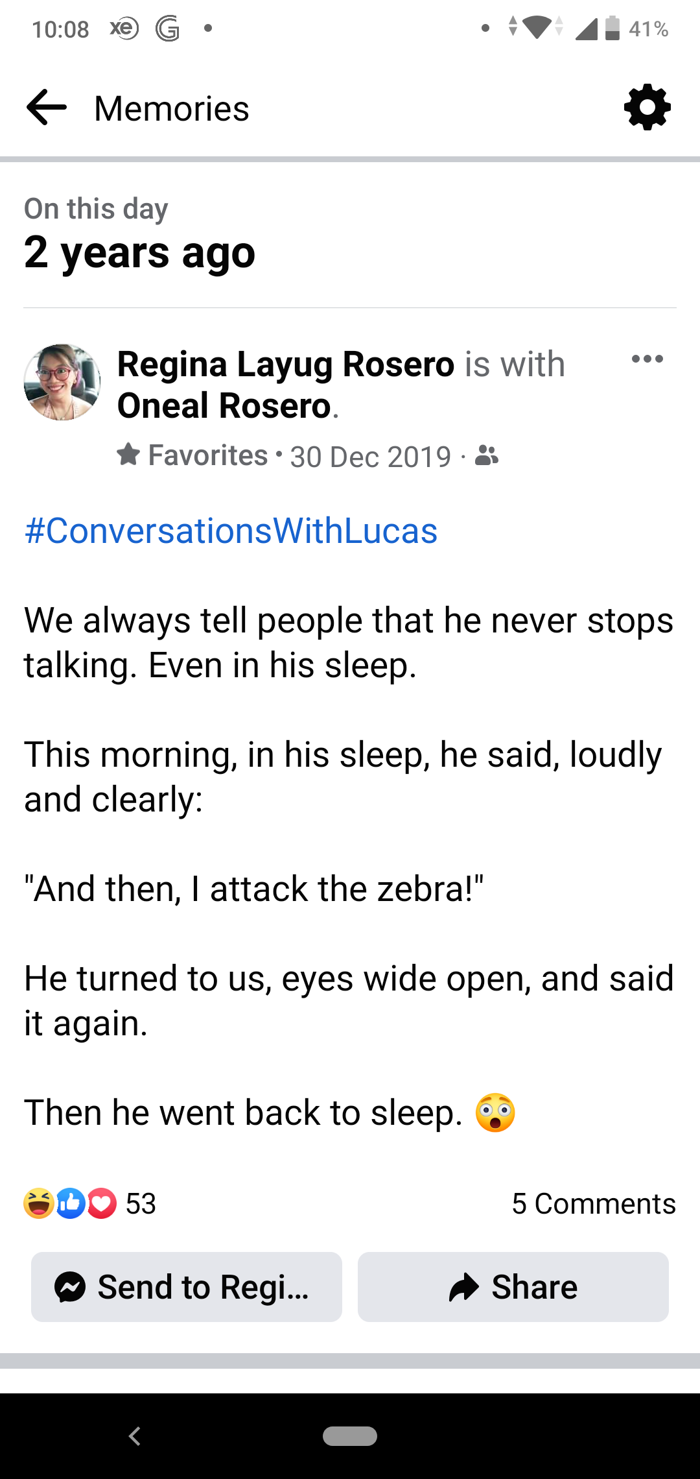Viewport: 700px width, 1479px height.
Task: Tap the red Love reaction icon
Action: click(102, 1203)
